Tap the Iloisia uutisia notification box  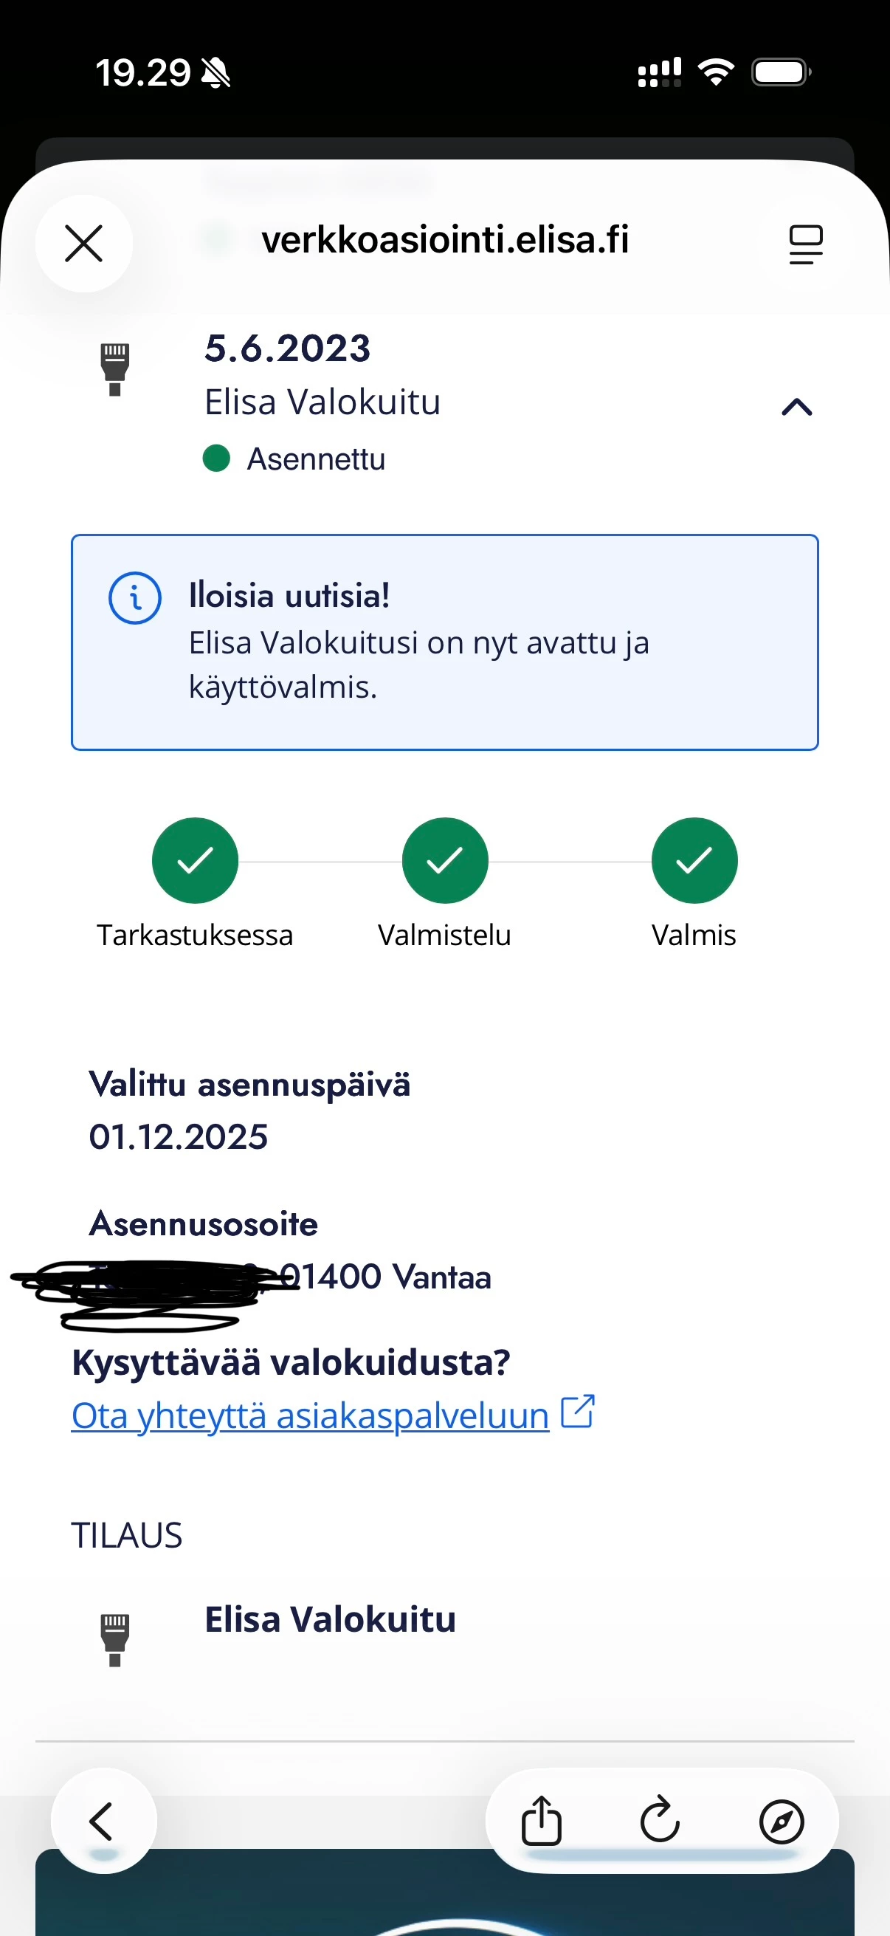[x=444, y=642]
